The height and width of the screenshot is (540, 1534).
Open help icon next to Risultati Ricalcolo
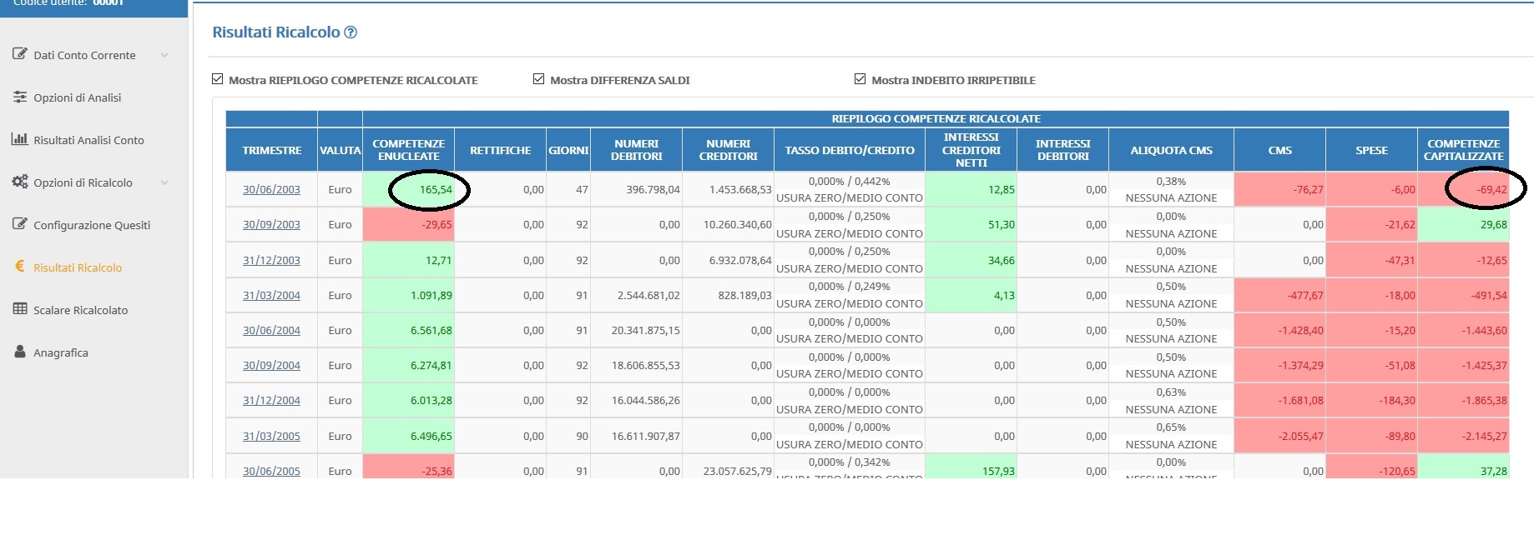pos(351,32)
